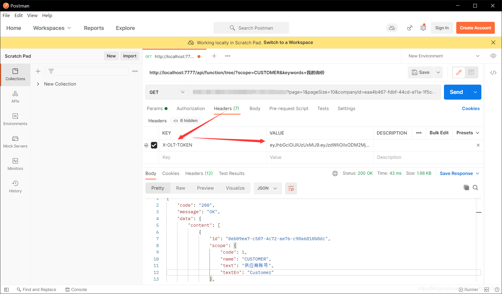This screenshot has height=294, width=502.
Task: Click the Send button
Action: (x=457, y=92)
